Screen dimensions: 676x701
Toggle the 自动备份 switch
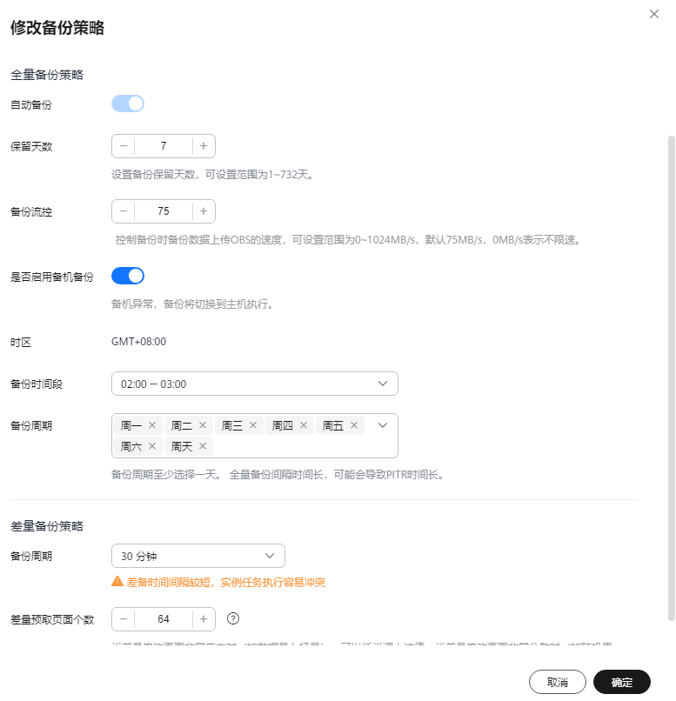point(128,103)
